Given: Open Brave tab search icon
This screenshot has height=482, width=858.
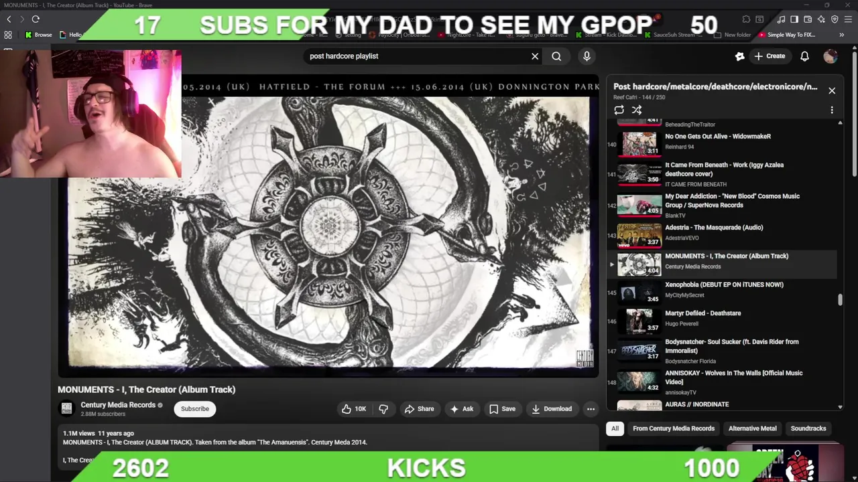Looking at the screenshot, I should click(x=759, y=19).
